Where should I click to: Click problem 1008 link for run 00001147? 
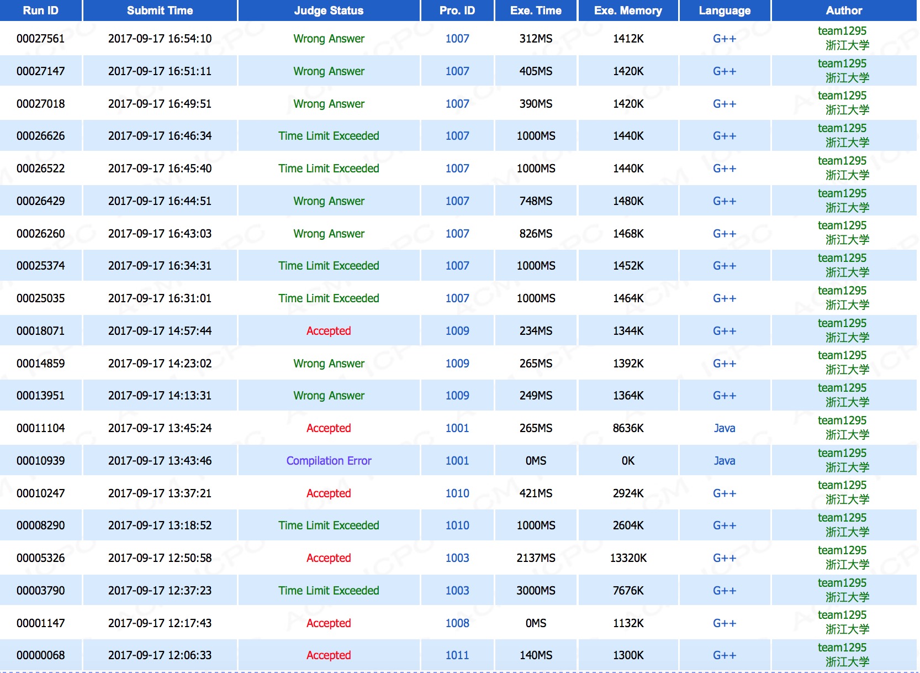pyautogui.click(x=457, y=623)
